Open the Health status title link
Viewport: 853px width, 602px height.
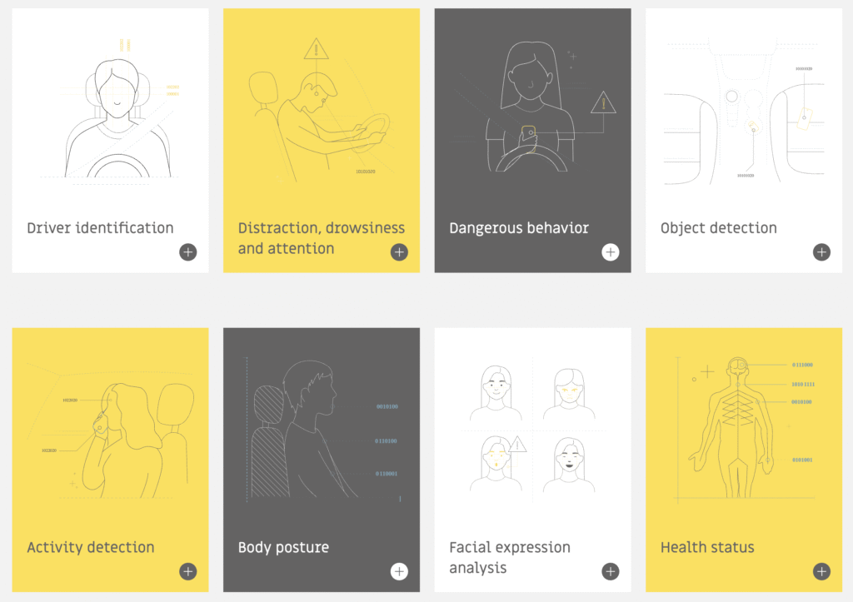pyautogui.click(x=707, y=547)
